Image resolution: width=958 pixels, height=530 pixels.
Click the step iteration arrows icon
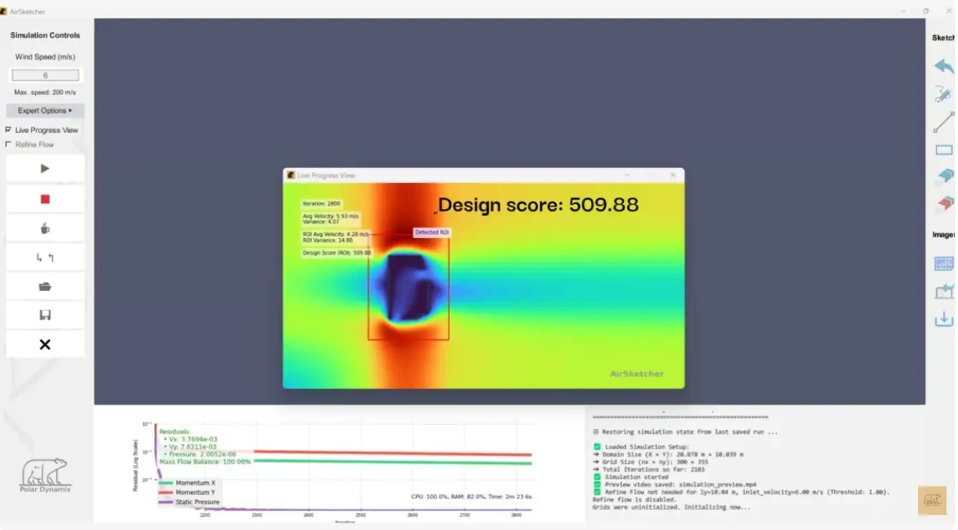point(45,256)
